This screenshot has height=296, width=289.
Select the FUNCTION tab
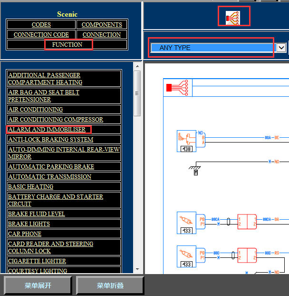pos(67,44)
